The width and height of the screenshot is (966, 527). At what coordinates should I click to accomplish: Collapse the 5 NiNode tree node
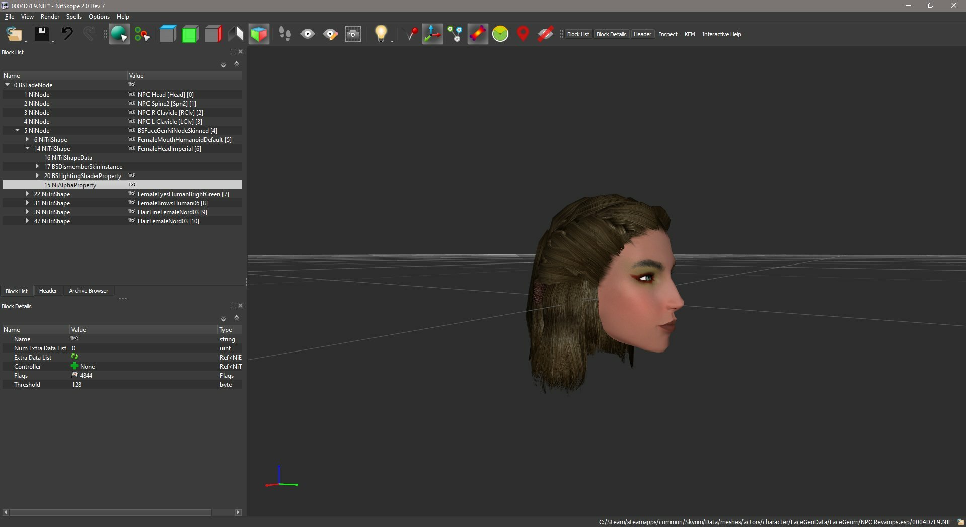click(18, 130)
